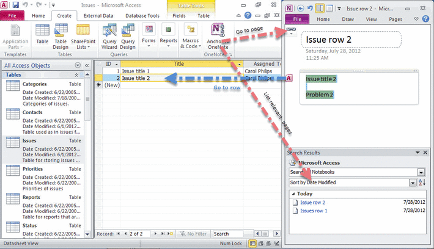The image size is (434, 249).
Task: Open Search Results pane options arrow
Action: point(417,153)
